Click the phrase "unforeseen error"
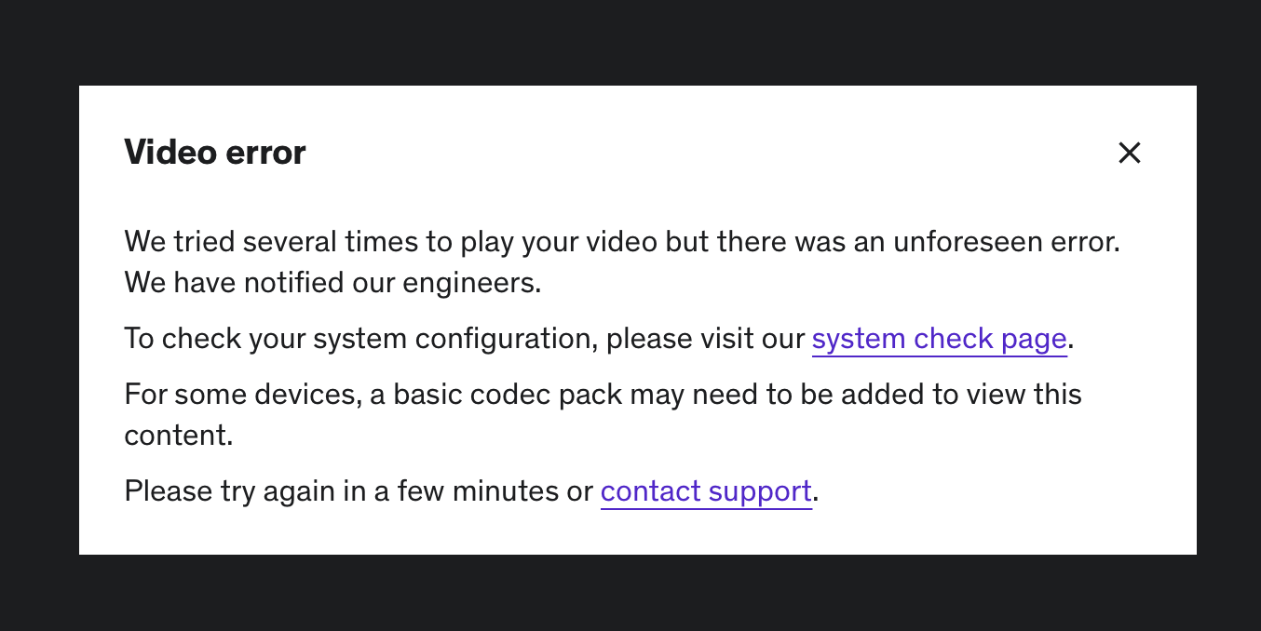Image resolution: width=1261 pixels, height=631 pixels. point(1006,242)
